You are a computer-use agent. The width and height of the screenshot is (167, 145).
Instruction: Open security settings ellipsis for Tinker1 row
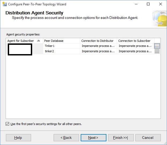pos(157,46)
